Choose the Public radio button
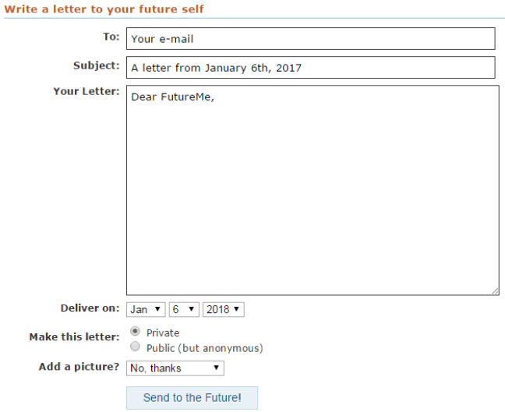 [x=136, y=347]
